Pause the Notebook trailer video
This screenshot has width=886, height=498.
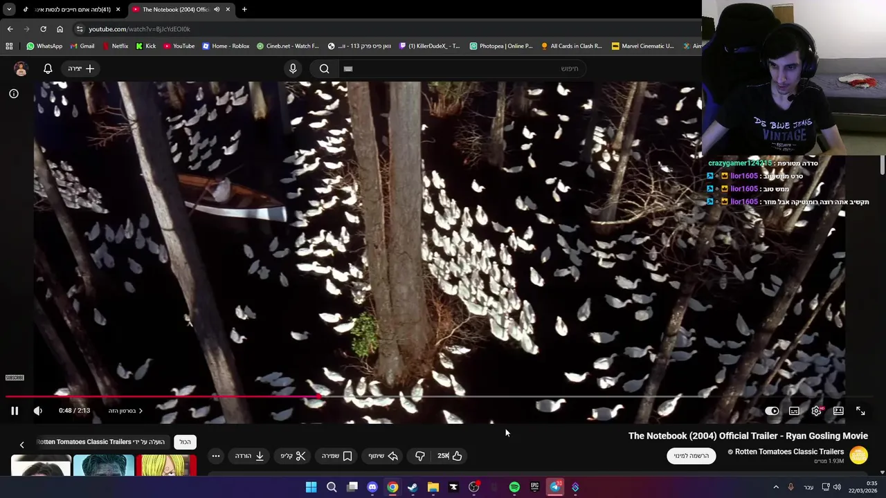point(15,411)
